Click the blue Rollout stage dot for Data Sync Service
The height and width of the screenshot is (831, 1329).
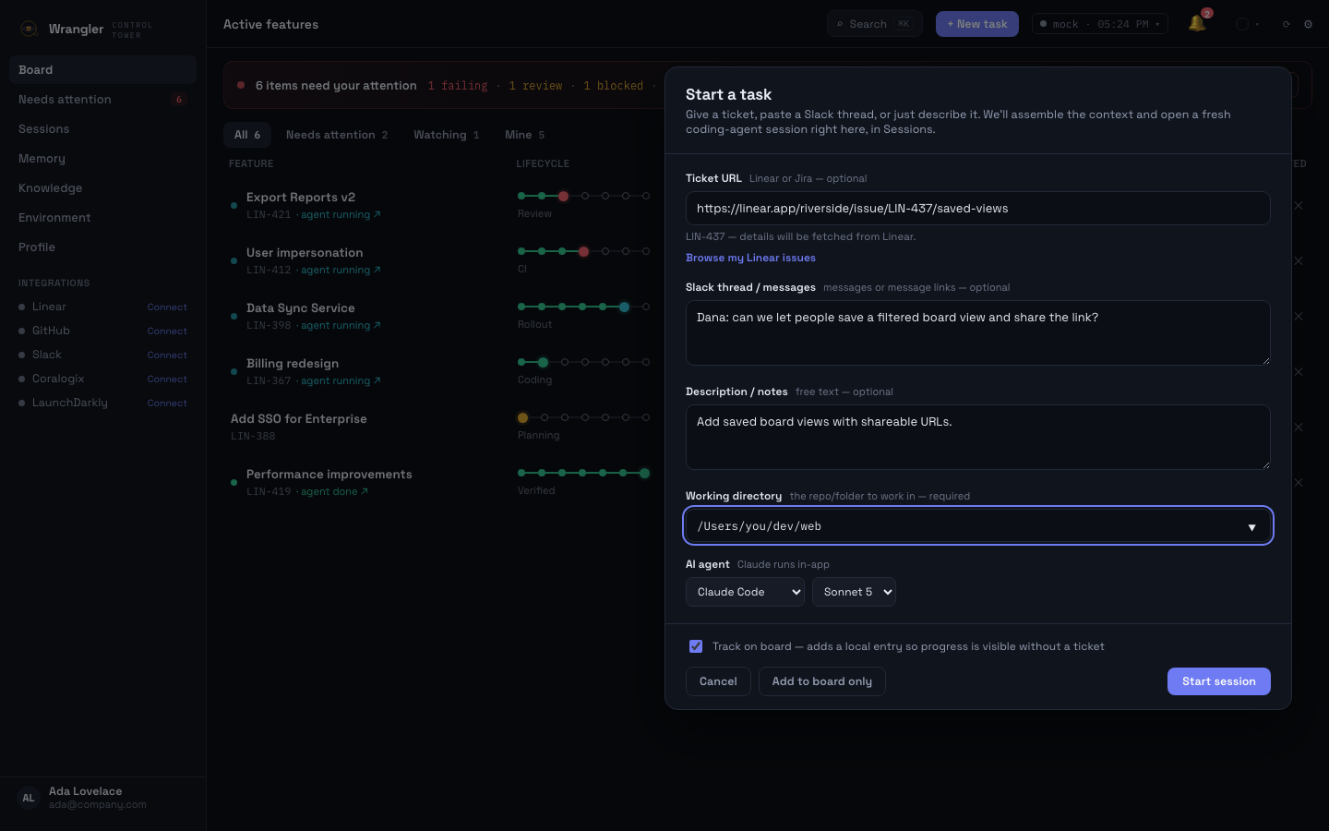pyautogui.click(x=624, y=307)
